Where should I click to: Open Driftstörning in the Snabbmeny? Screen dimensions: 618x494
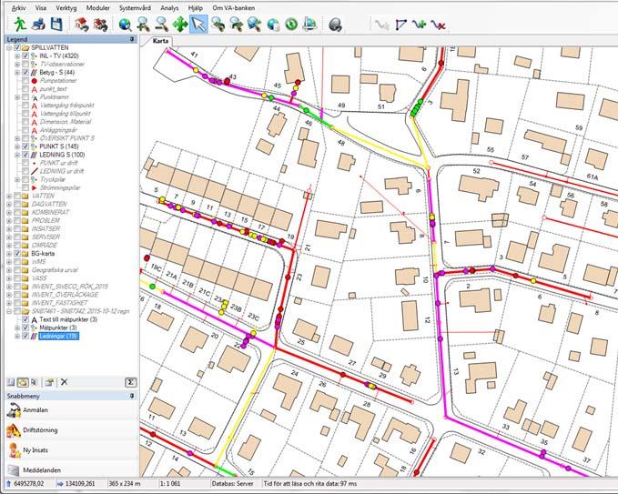pos(72,430)
